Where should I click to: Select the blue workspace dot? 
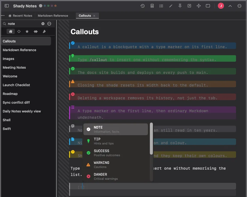(x=45, y=6)
